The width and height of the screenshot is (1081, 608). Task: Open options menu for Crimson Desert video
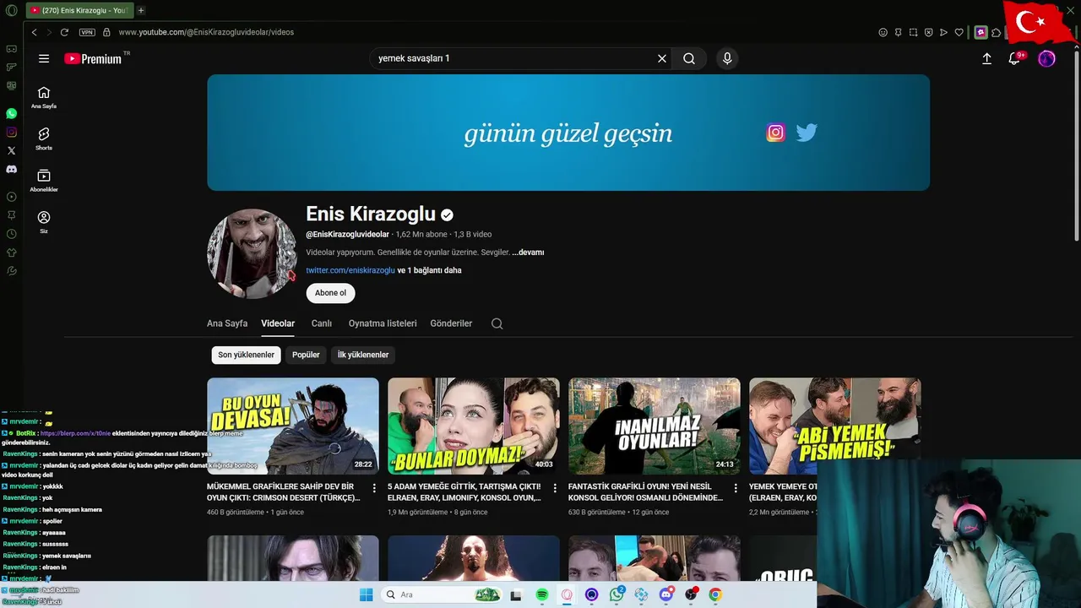pyautogui.click(x=374, y=488)
